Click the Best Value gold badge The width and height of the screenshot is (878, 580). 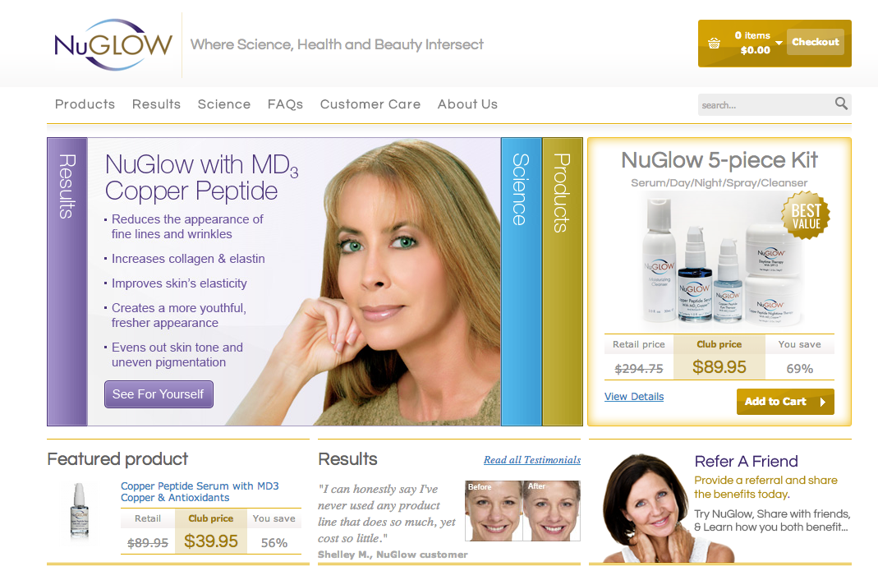[x=805, y=215]
